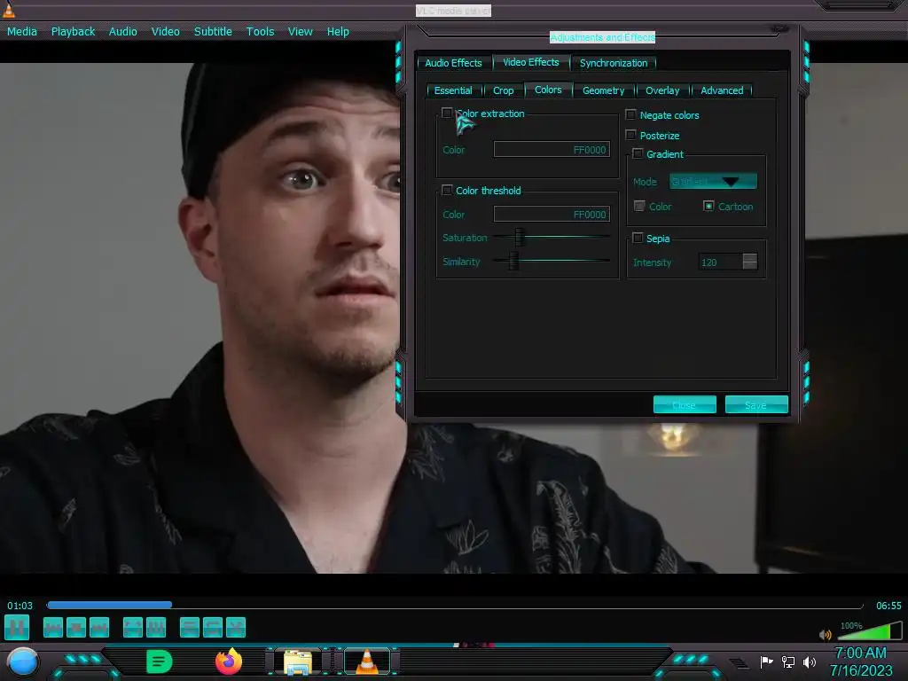This screenshot has height=681, width=908.
Task: Open the Advanced sub-tab
Action: tap(722, 90)
